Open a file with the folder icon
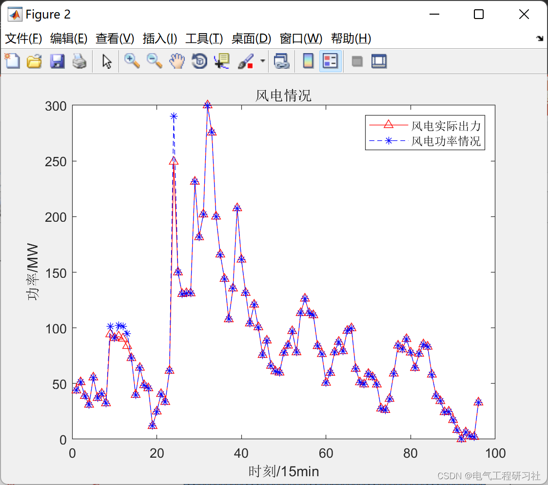Image resolution: width=548 pixels, height=485 pixels. (x=34, y=61)
